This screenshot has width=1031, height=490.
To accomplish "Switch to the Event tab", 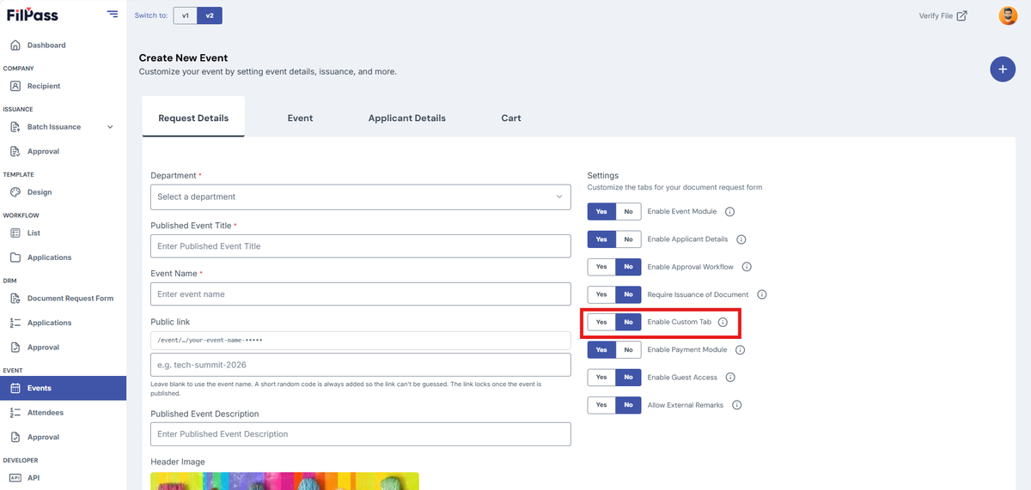I will 300,118.
